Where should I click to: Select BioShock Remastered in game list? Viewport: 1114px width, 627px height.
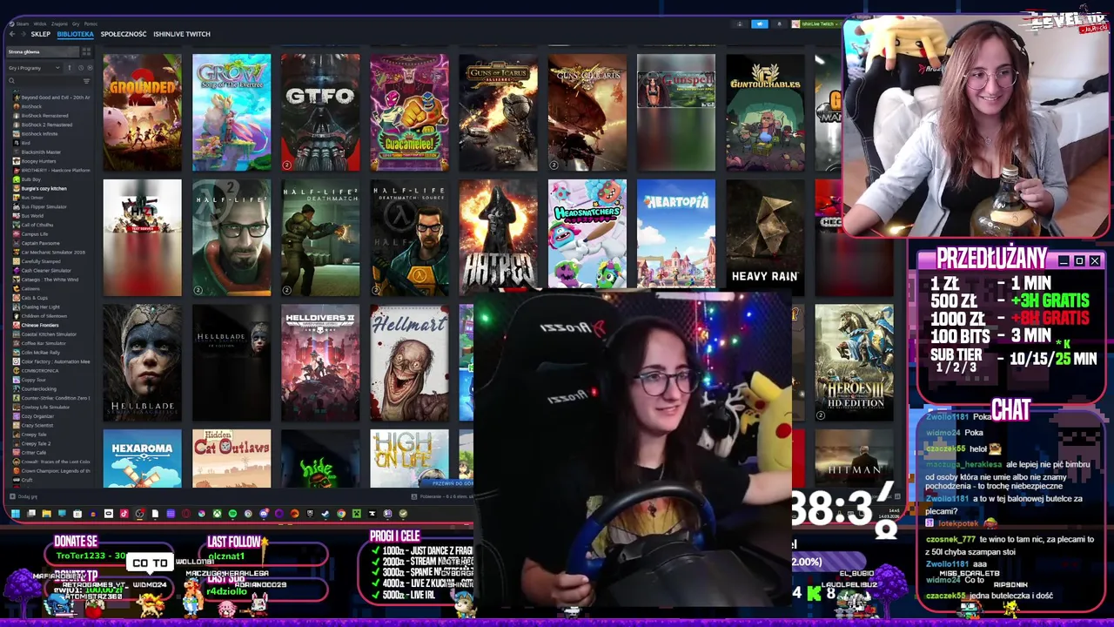coord(44,115)
